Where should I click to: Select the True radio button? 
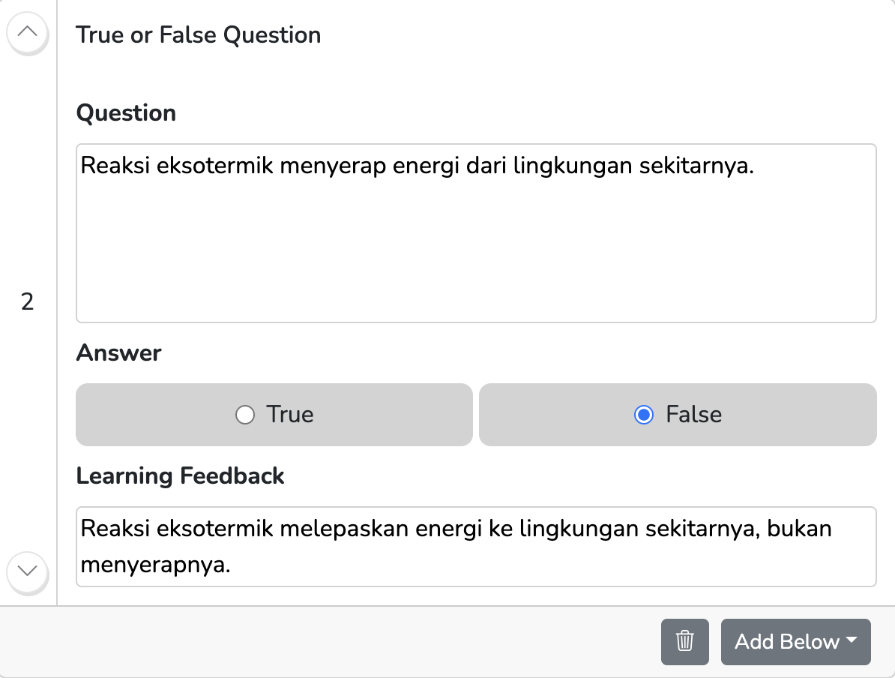tap(245, 415)
